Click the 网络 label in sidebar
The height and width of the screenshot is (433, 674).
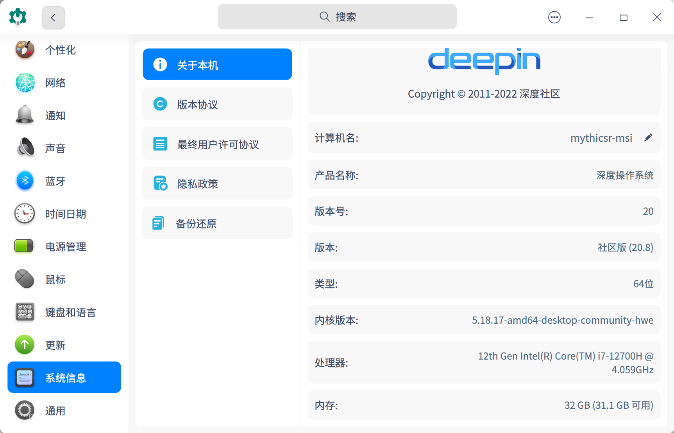tap(55, 83)
